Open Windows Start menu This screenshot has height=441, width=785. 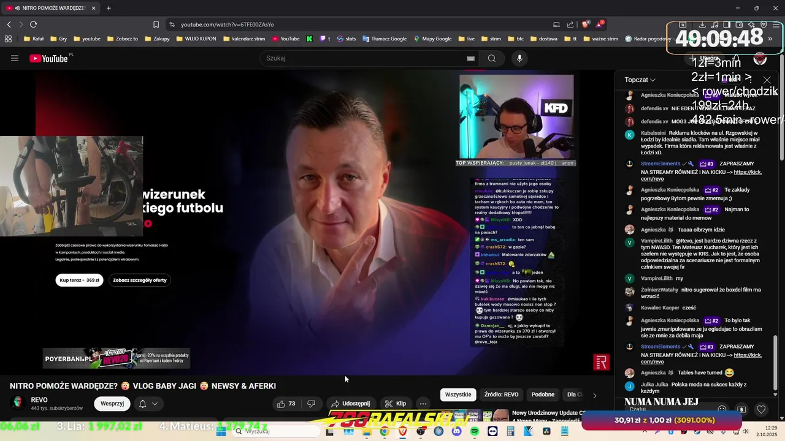click(221, 431)
